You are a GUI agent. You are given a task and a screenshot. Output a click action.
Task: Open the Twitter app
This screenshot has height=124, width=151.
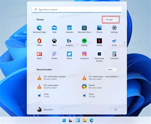tap(69, 55)
